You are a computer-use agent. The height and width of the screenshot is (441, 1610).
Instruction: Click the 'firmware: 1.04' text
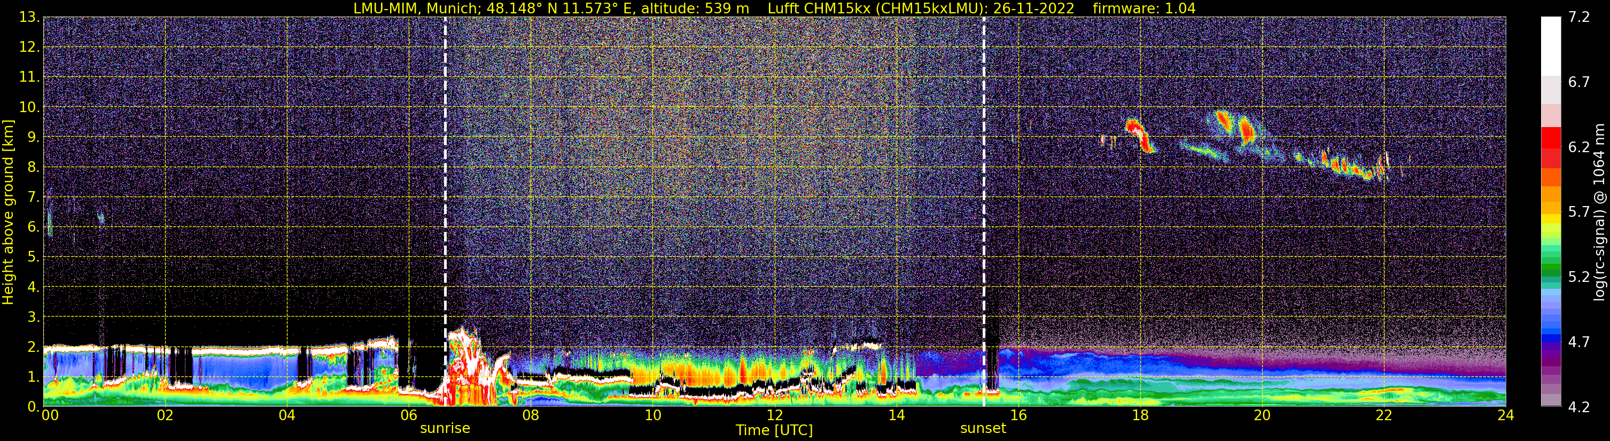pos(1144,9)
